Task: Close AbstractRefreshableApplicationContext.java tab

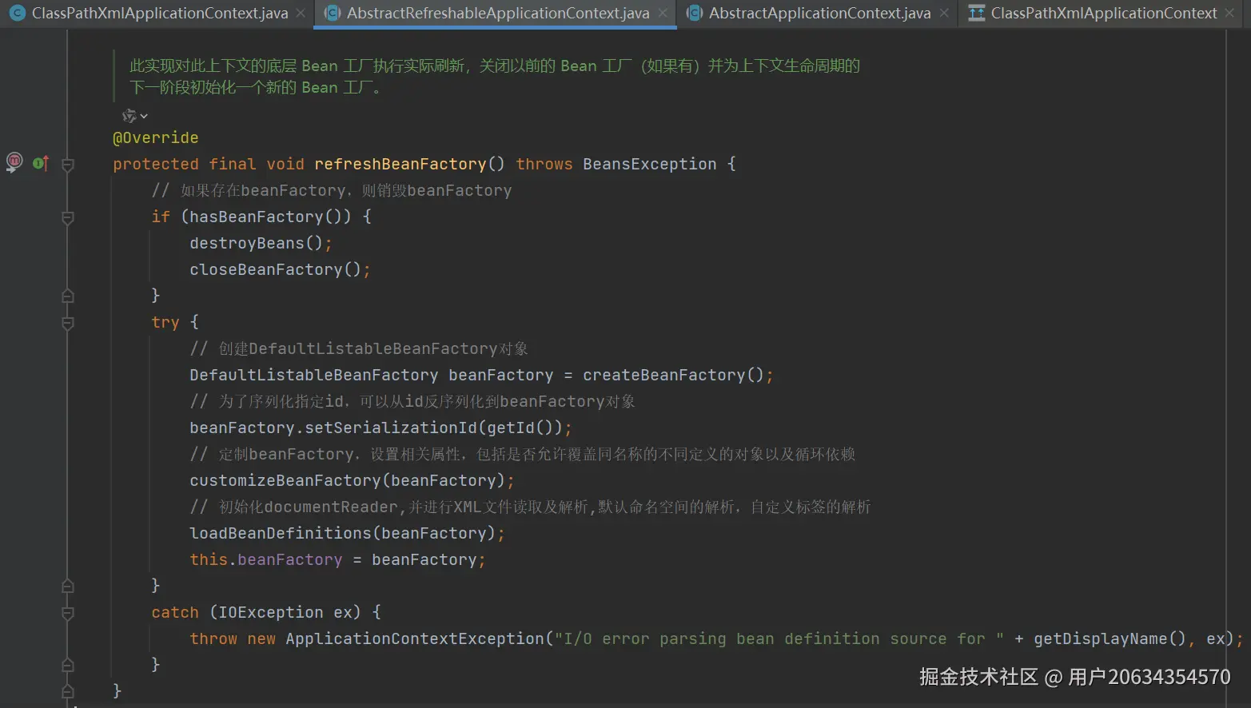Action: coord(663,13)
